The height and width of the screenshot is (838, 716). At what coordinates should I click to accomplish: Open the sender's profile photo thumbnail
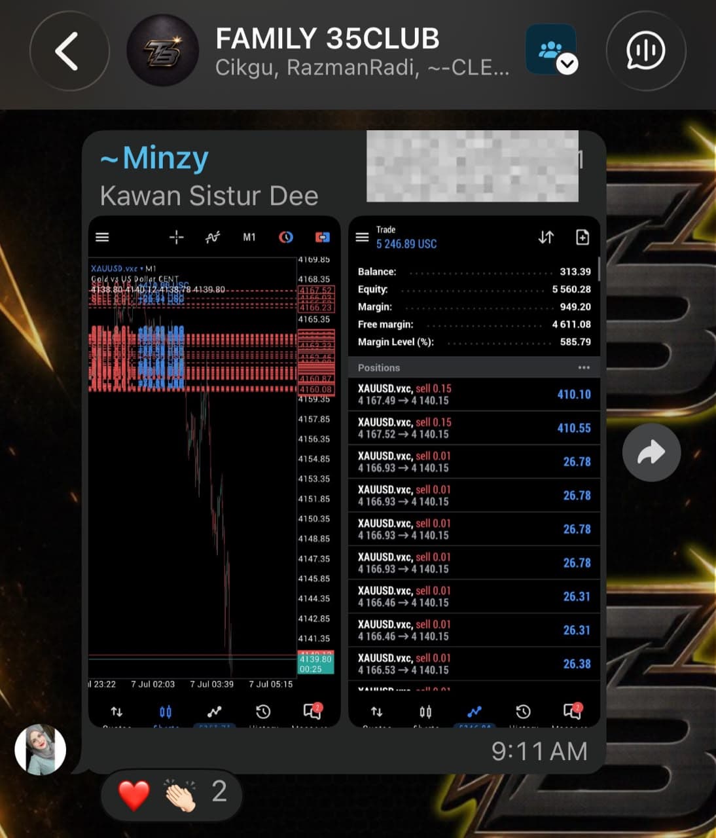(41, 750)
